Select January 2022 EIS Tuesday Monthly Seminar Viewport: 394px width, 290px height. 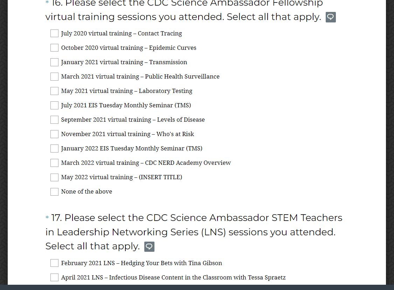tap(54, 148)
